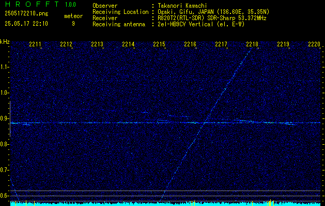This screenshot has height=206, width=325.
Task: Click the 2214 time axis label
Action: point(128,44)
